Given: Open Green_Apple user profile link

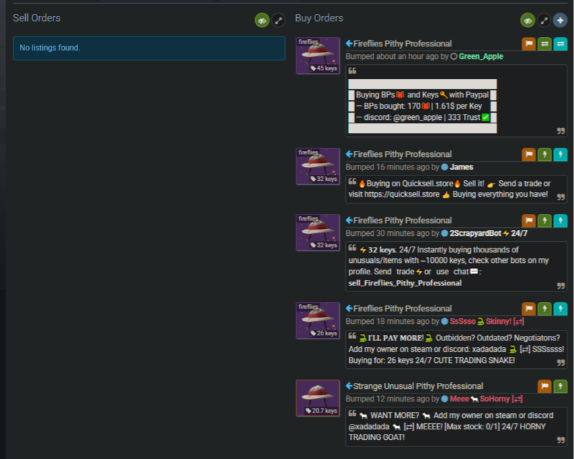Looking at the screenshot, I should click(x=481, y=56).
